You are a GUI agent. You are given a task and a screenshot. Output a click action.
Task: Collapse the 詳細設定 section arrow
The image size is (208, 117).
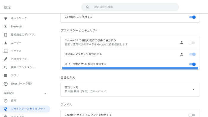(45, 93)
